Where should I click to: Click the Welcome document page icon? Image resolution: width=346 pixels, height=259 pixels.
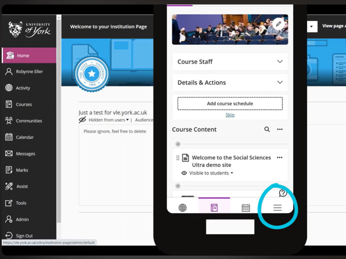(185, 158)
